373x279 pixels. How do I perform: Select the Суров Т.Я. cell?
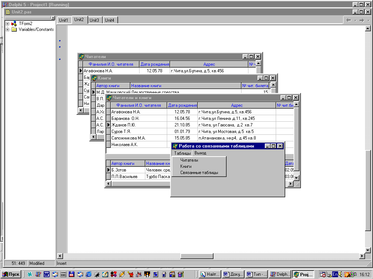click(139, 132)
